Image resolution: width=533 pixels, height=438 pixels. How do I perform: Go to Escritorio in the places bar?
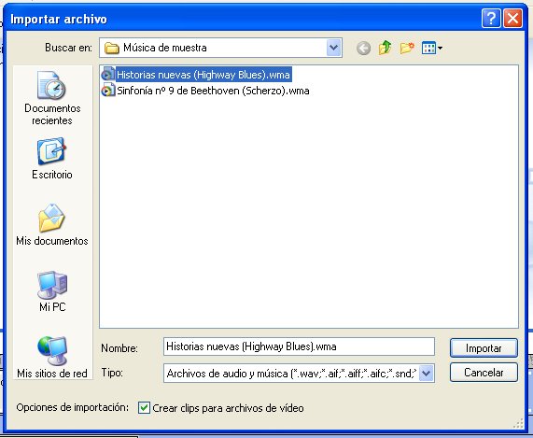click(x=52, y=158)
